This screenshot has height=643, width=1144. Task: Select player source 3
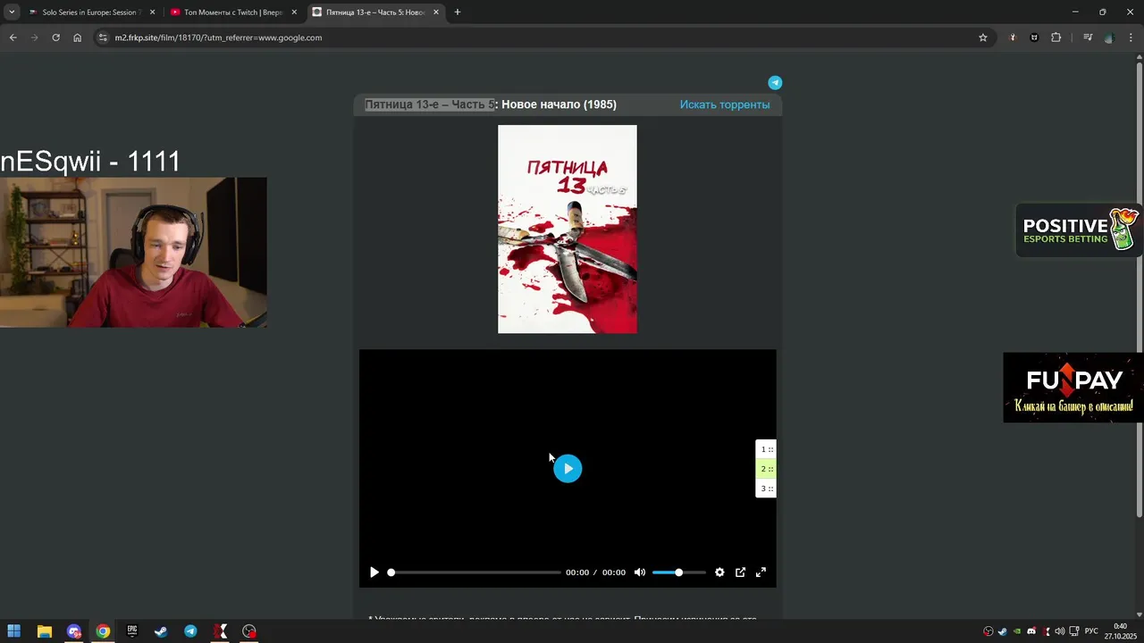pyautogui.click(x=766, y=489)
